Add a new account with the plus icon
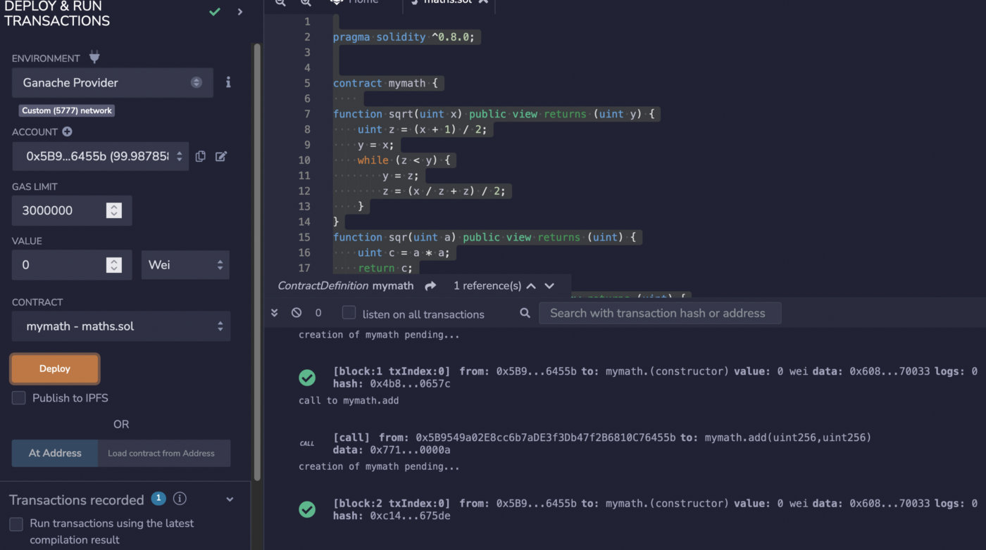The width and height of the screenshot is (986, 550). 67,132
